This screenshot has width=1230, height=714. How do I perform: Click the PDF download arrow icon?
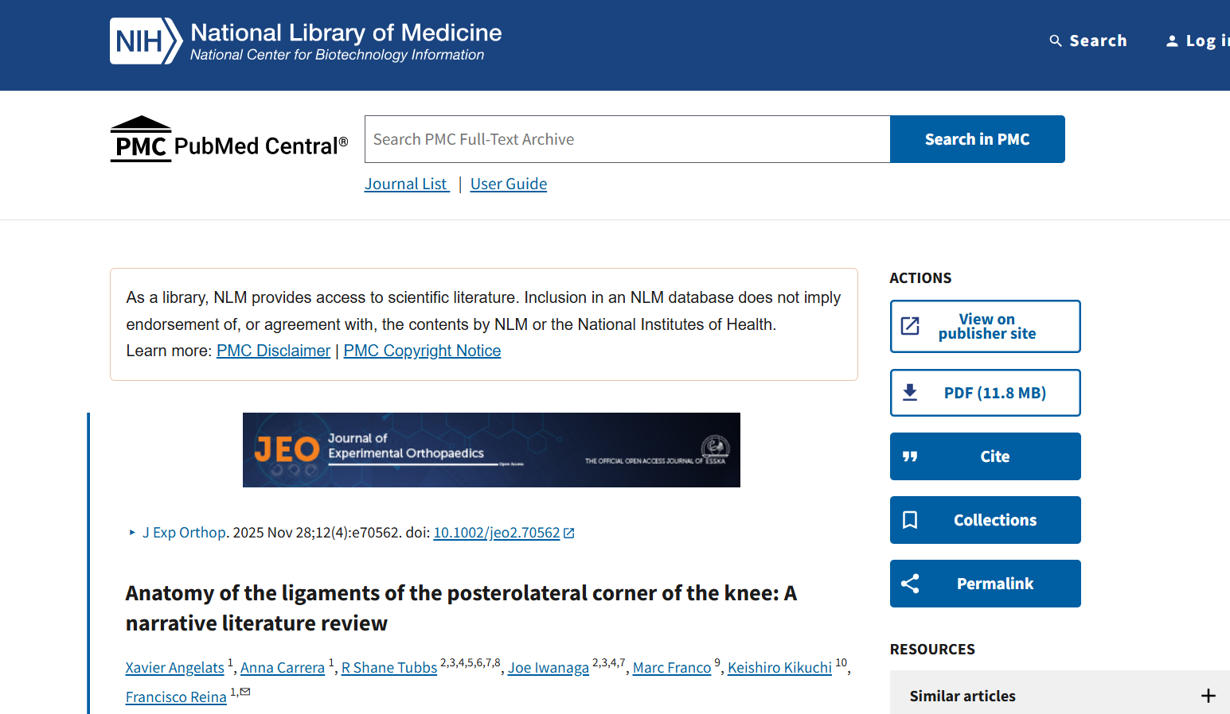coord(910,393)
